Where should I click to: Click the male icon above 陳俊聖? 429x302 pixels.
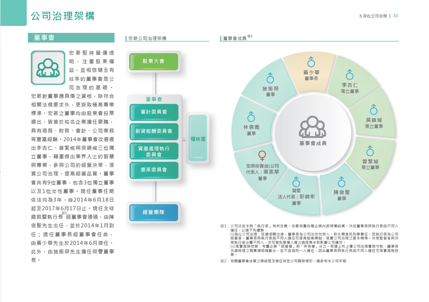coord(341,182)
